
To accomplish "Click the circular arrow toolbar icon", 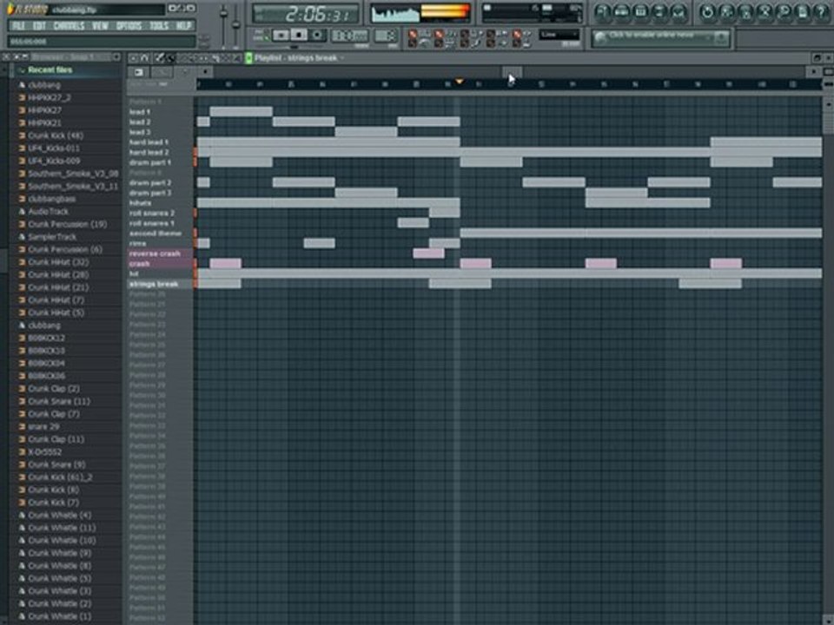I will point(707,11).
